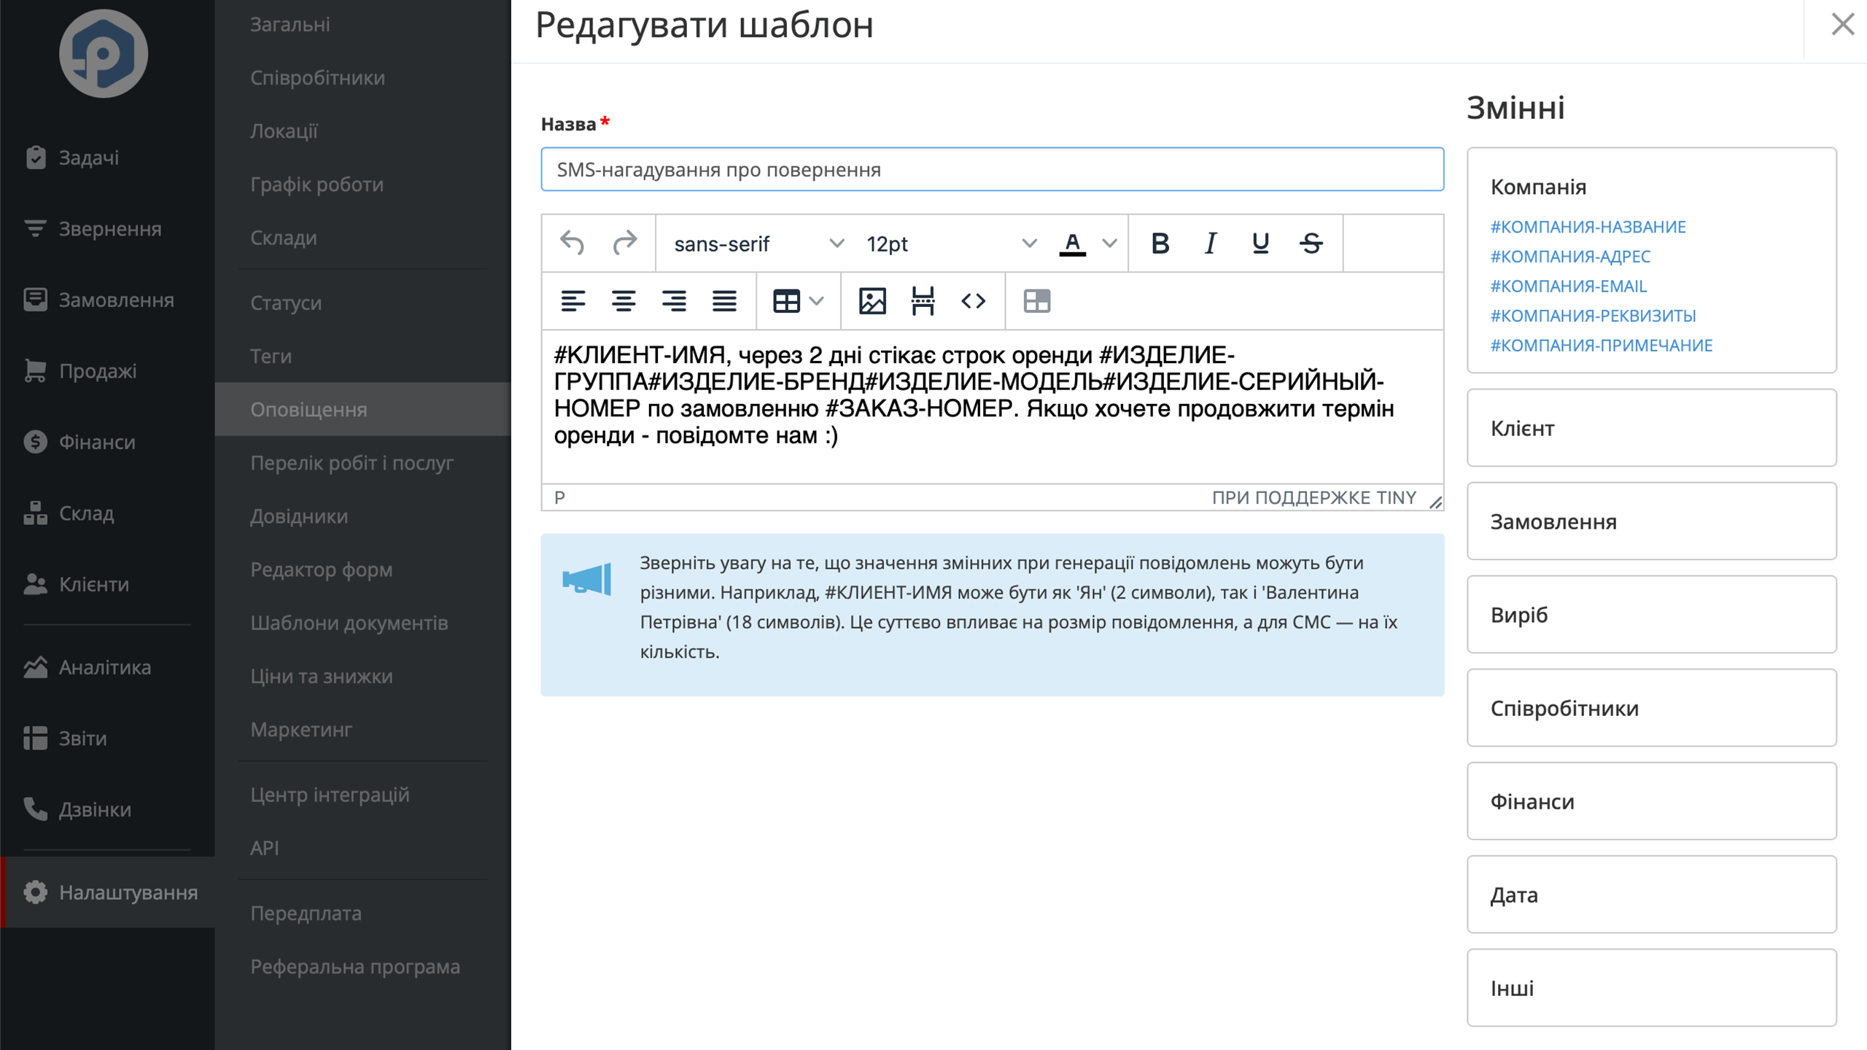Open Задачі in main sidebar
This screenshot has height=1050, width=1867.
click(x=107, y=157)
